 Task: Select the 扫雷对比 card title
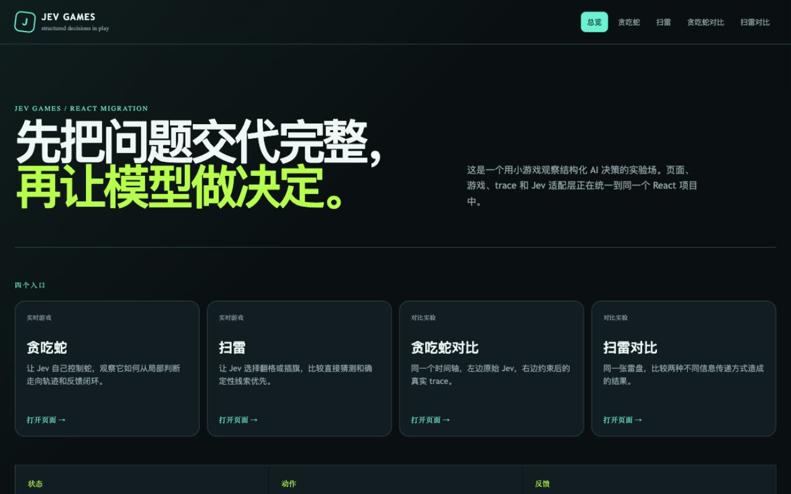630,348
